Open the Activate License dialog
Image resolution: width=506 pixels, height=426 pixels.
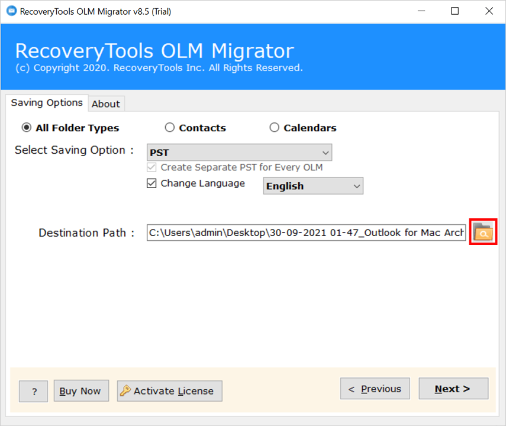pos(170,391)
